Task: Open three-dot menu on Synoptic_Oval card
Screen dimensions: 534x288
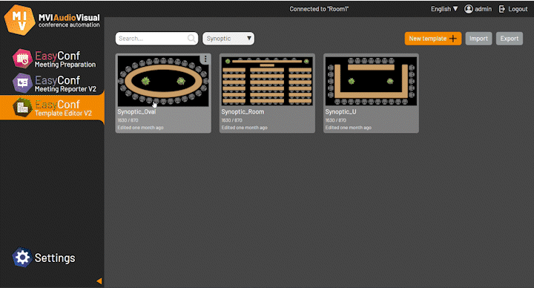Action: (x=205, y=59)
